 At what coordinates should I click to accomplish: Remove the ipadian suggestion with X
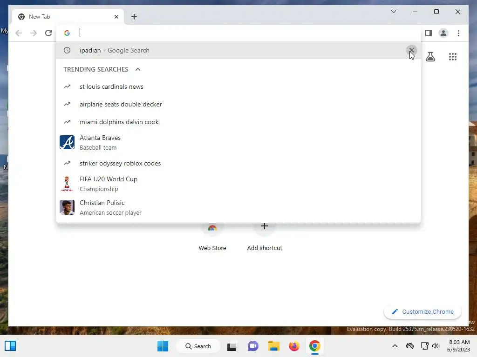(x=412, y=50)
